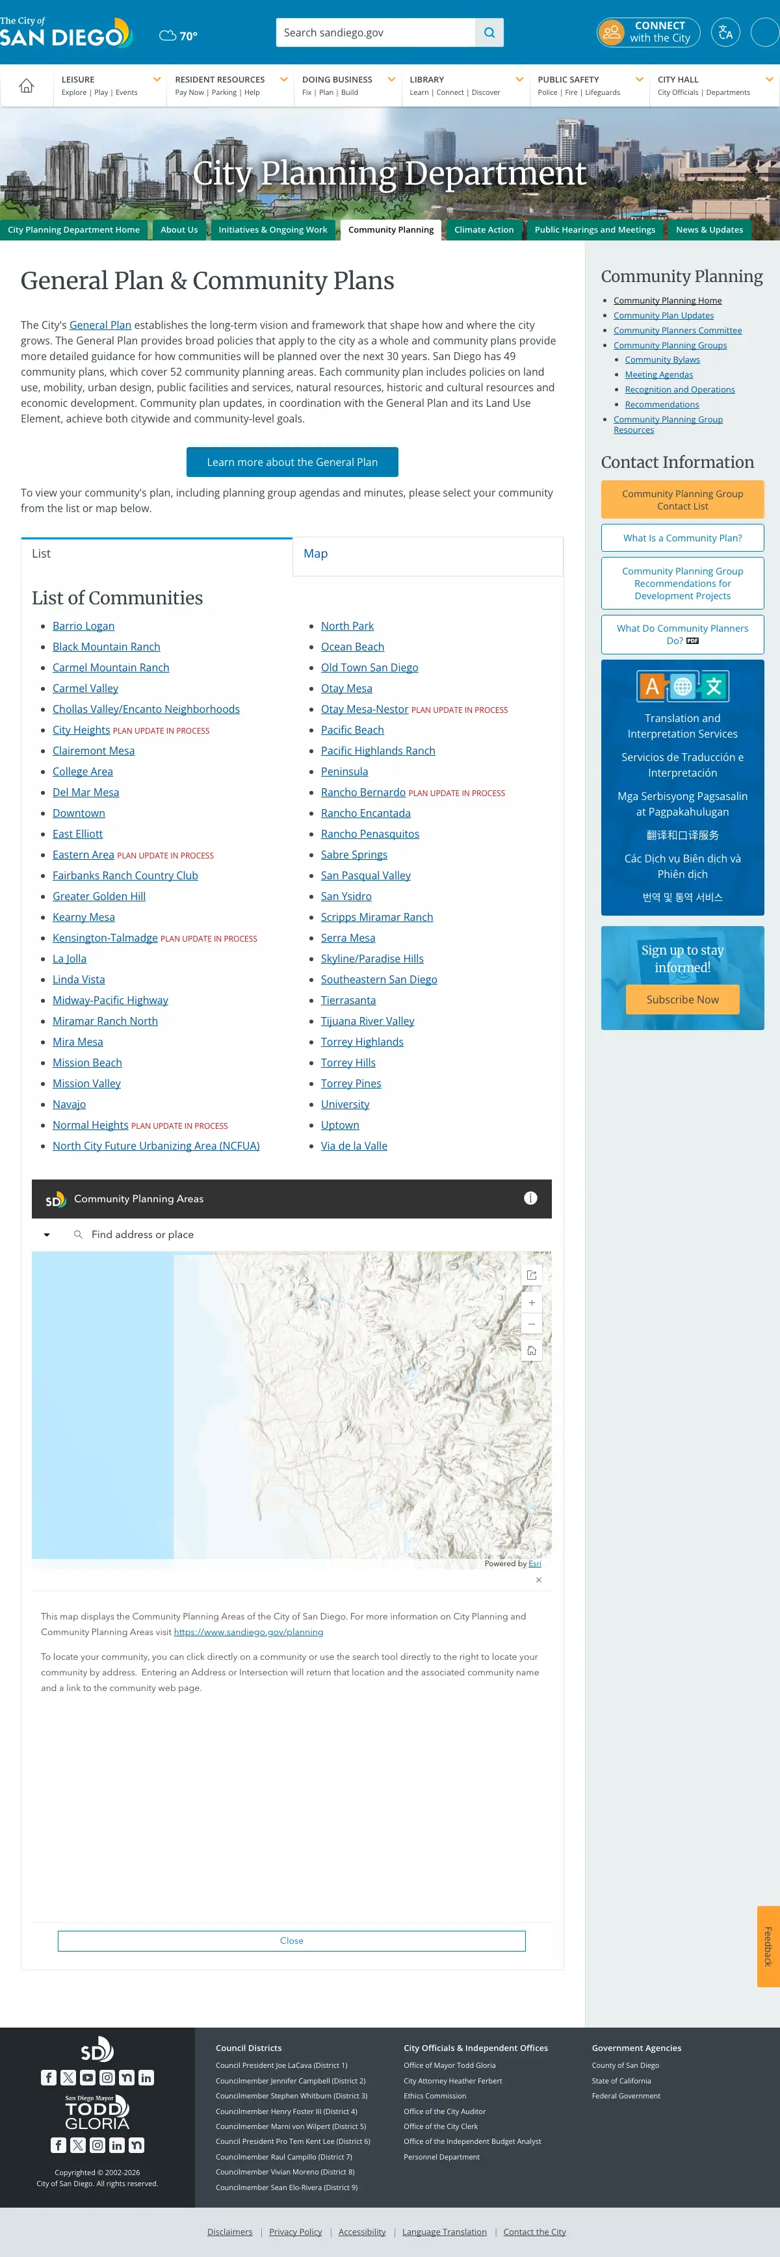Click the language translation icon in header
The height and width of the screenshot is (2257, 780).
[x=725, y=32]
